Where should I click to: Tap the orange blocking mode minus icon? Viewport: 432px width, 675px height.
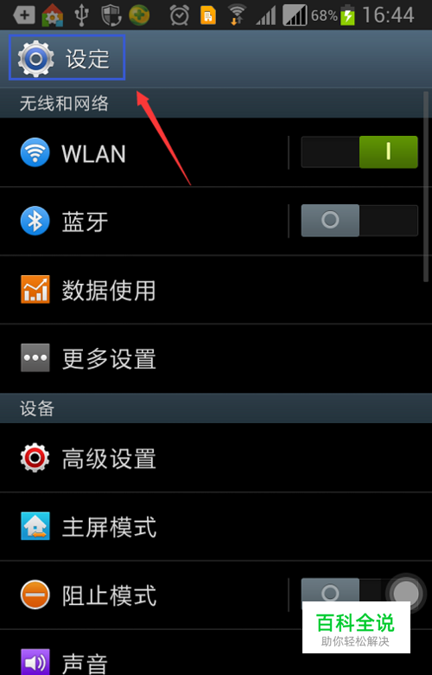[35, 595]
